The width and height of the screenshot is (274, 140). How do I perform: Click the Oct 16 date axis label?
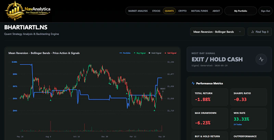(76, 137)
